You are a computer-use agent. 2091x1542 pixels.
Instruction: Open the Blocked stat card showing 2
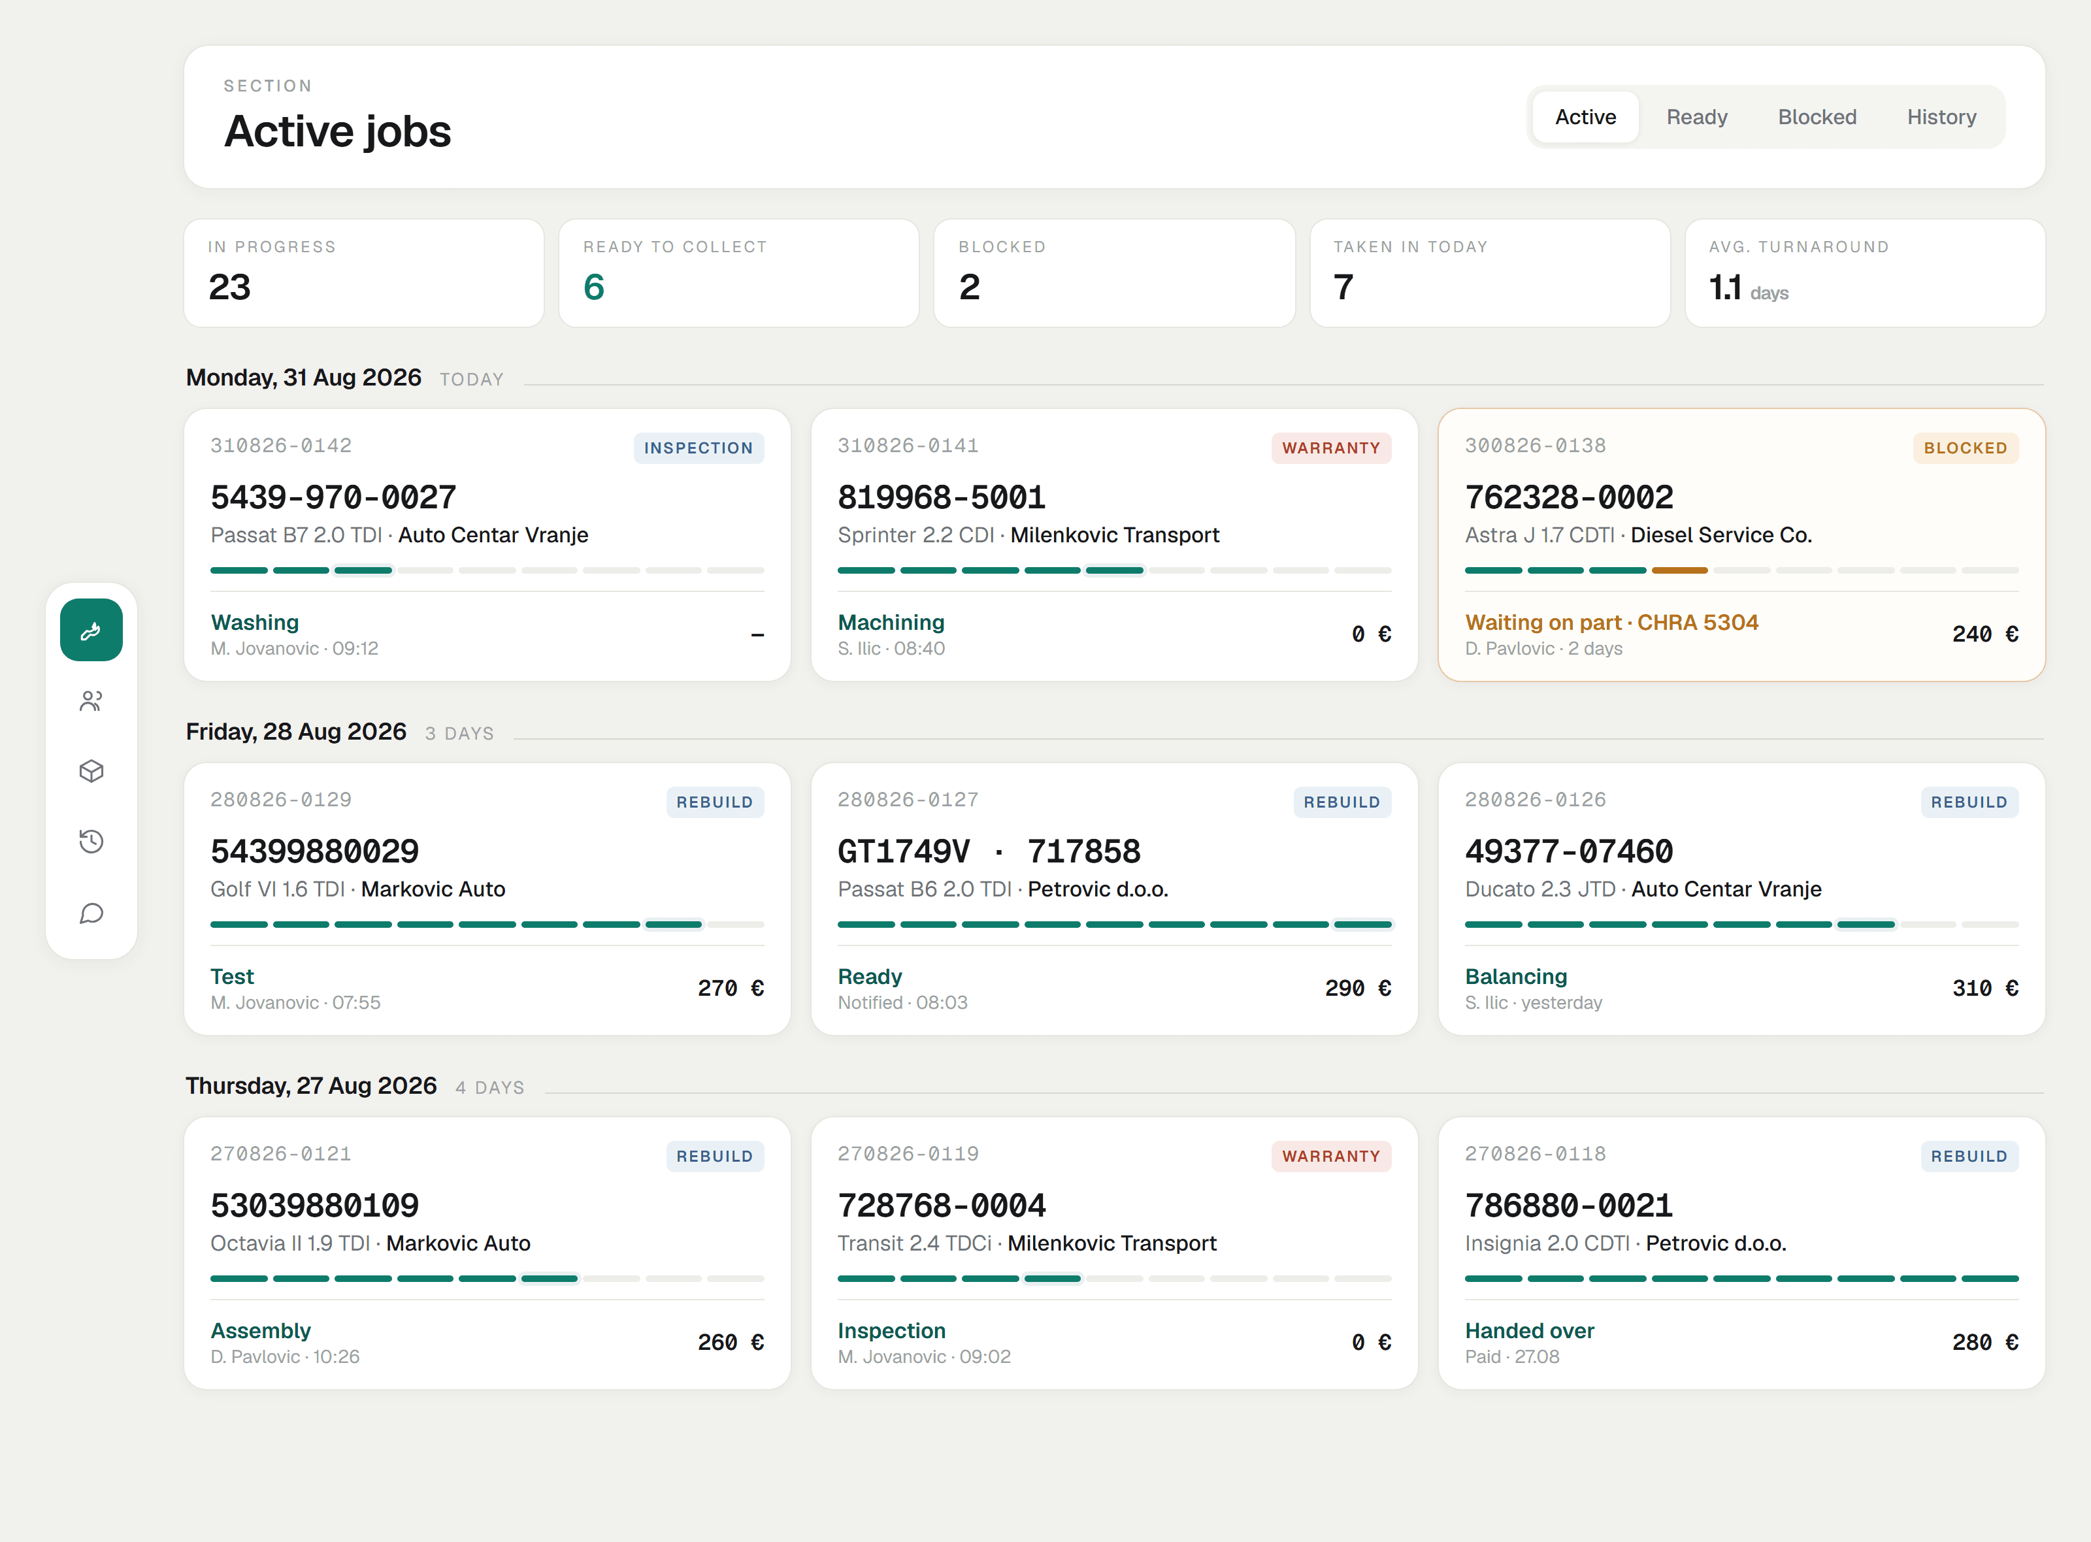coord(1113,274)
